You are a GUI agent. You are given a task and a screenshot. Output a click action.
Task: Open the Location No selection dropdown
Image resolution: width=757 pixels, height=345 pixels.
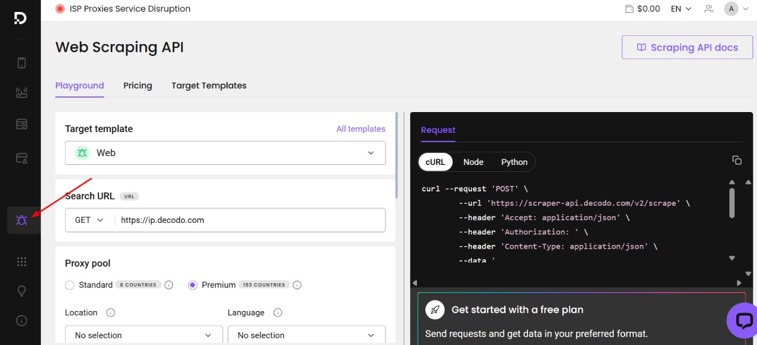pyautogui.click(x=144, y=335)
